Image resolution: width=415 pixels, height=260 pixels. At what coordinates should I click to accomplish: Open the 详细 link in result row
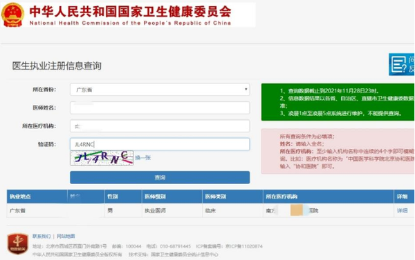pos(402,210)
